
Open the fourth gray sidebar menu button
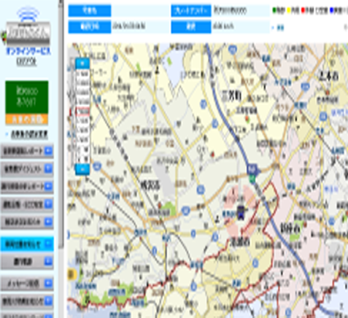[x=27, y=204]
